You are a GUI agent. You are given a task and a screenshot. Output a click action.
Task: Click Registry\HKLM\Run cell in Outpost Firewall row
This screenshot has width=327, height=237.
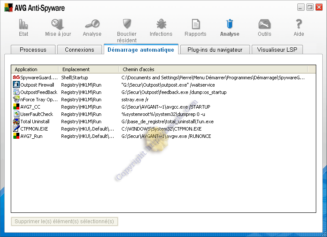pos(81,85)
